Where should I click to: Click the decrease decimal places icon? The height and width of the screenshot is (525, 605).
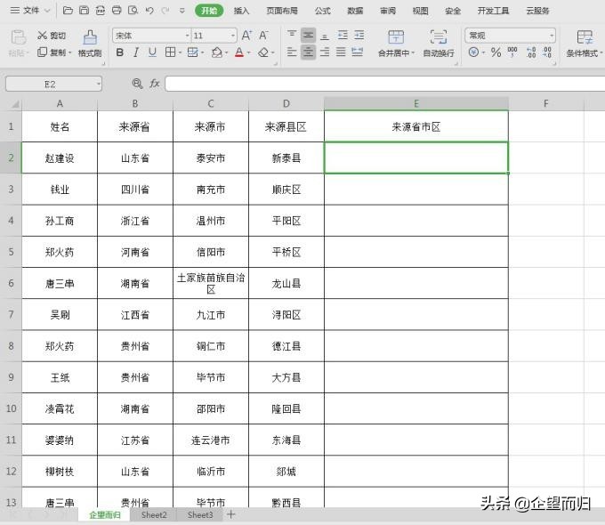tap(547, 52)
